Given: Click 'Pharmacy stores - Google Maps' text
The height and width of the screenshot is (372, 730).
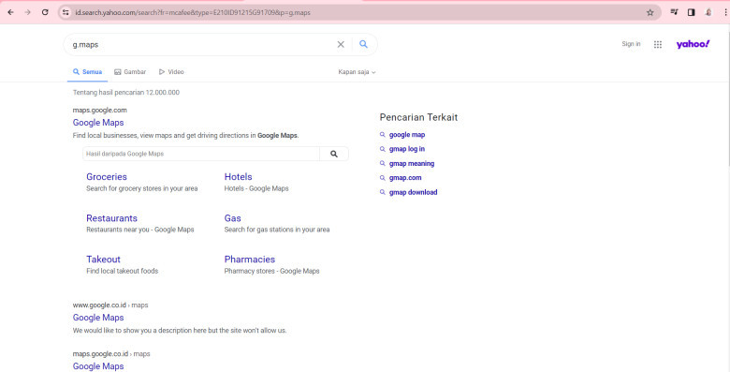Looking at the screenshot, I should tap(272, 271).
